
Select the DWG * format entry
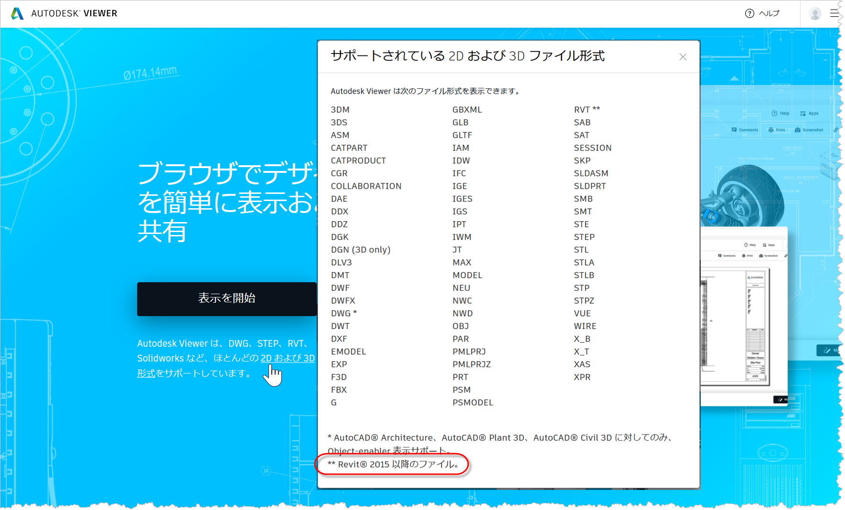[344, 314]
